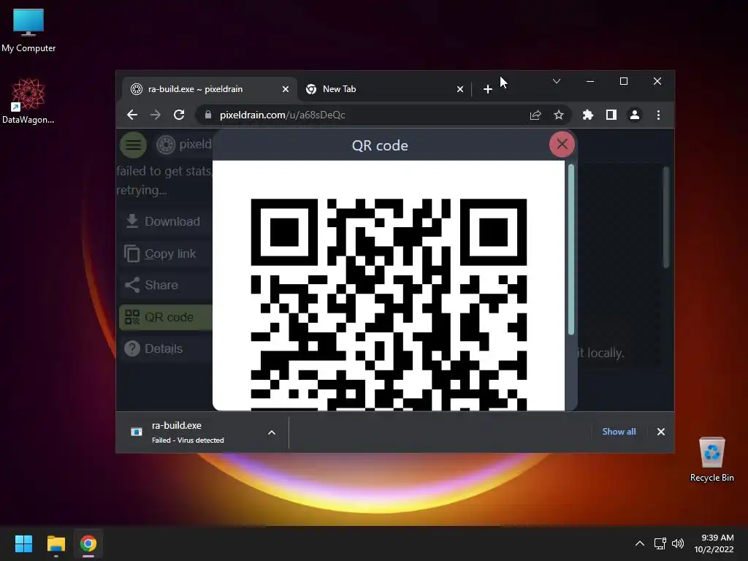Click the Download button in sidebar
The image size is (748, 561).
[165, 221]
